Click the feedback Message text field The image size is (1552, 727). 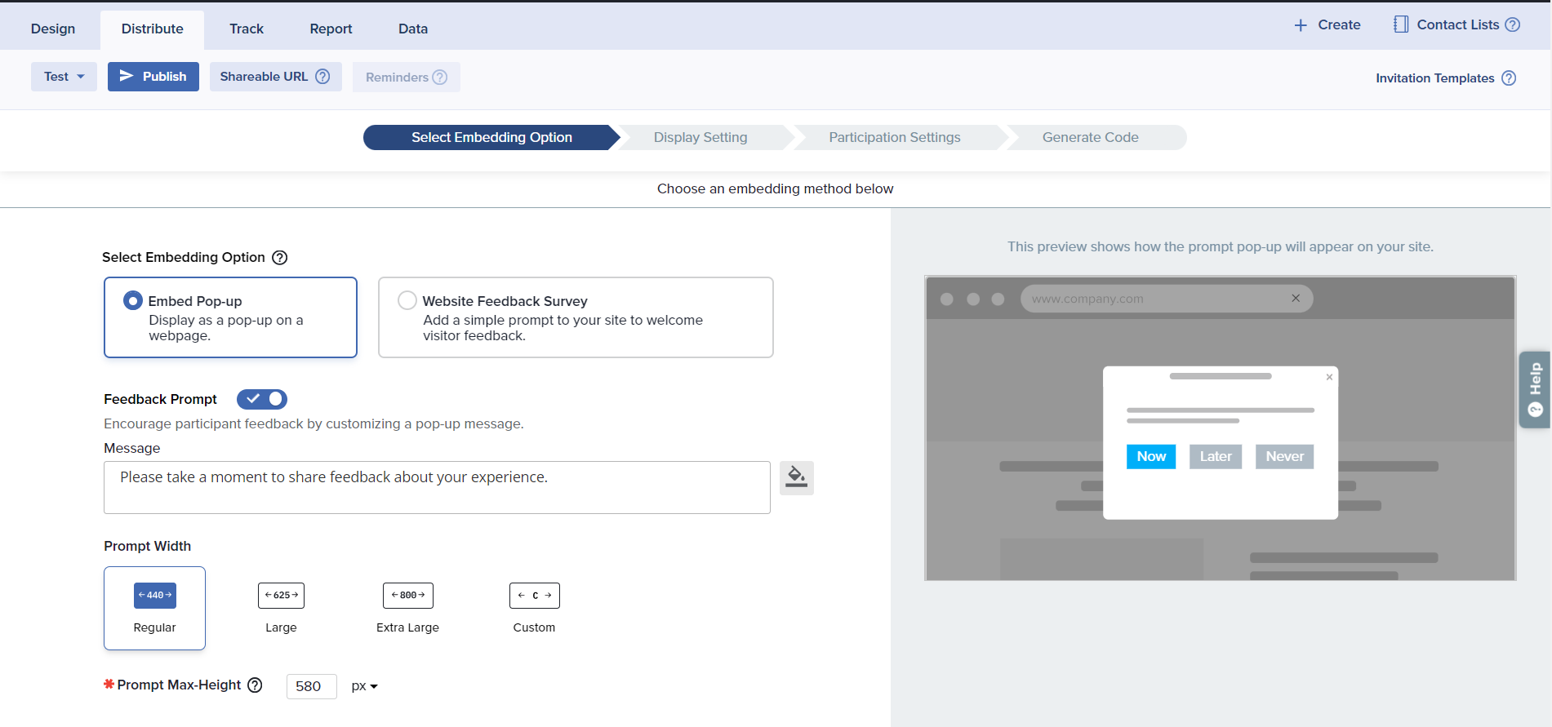[x=437, y=487]
